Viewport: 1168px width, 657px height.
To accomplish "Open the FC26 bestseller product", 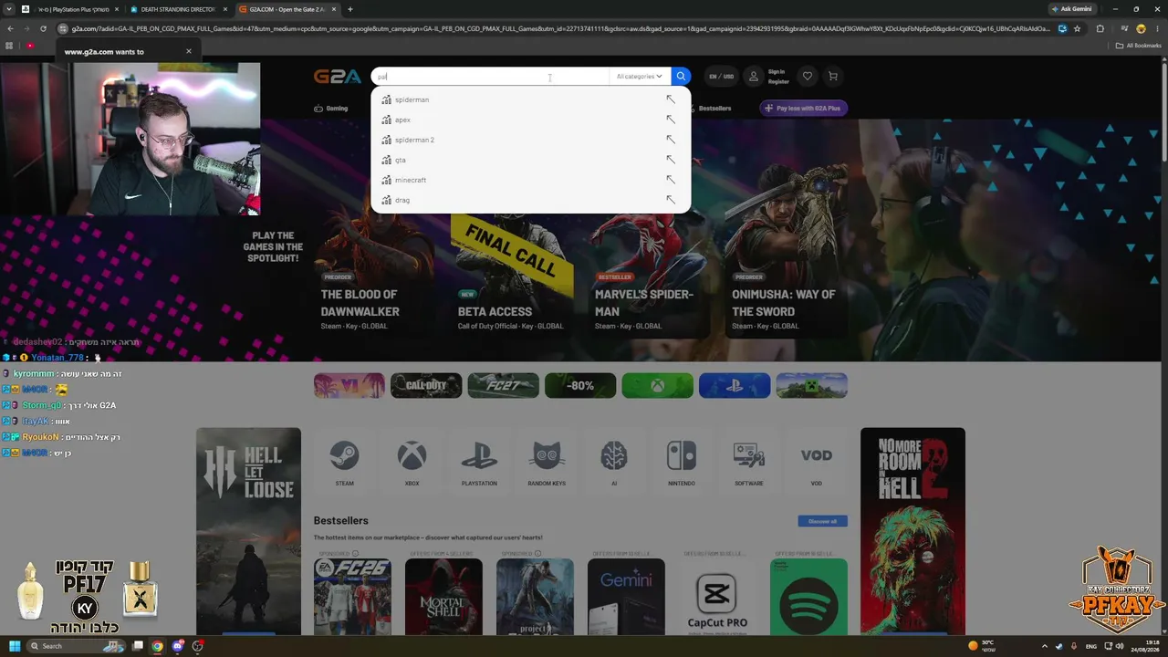I will tap(352, 597).
